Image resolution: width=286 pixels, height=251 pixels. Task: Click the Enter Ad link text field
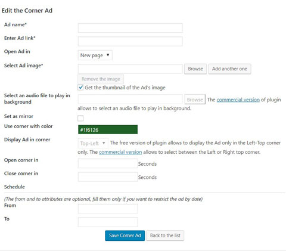click(x=130, y=41)
